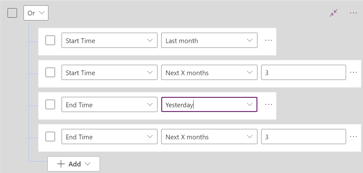This screenshot has width=363, height=173.
Task: Open the Start Time field dropdown in first row
Action: pyautogui.click(x=109, y=41)
